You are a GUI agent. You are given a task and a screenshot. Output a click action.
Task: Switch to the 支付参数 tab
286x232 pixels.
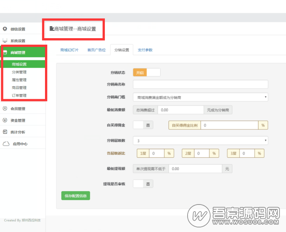pyautogui.click(x=145, y=50)
